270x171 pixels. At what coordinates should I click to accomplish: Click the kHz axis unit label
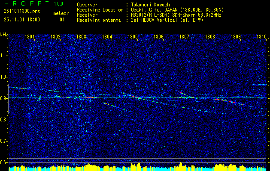click(4, 35)
